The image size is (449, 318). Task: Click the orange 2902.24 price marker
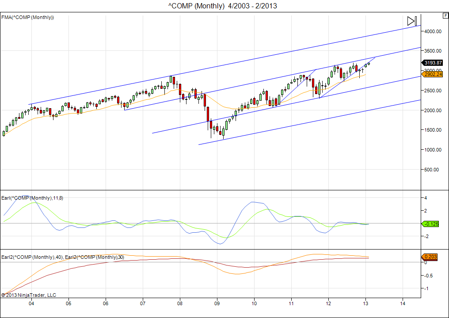432,74
